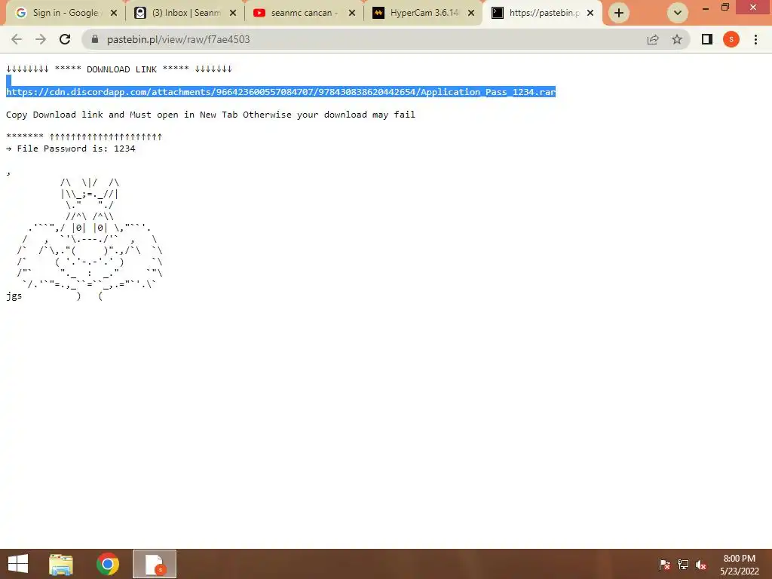Open the clock showing 8:00 PM

740,565
